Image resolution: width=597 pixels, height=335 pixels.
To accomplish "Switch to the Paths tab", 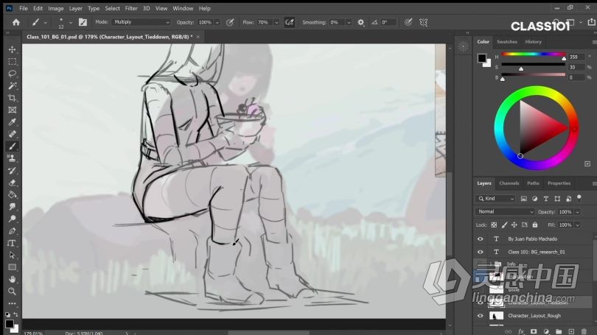I will tap(533, 183).
